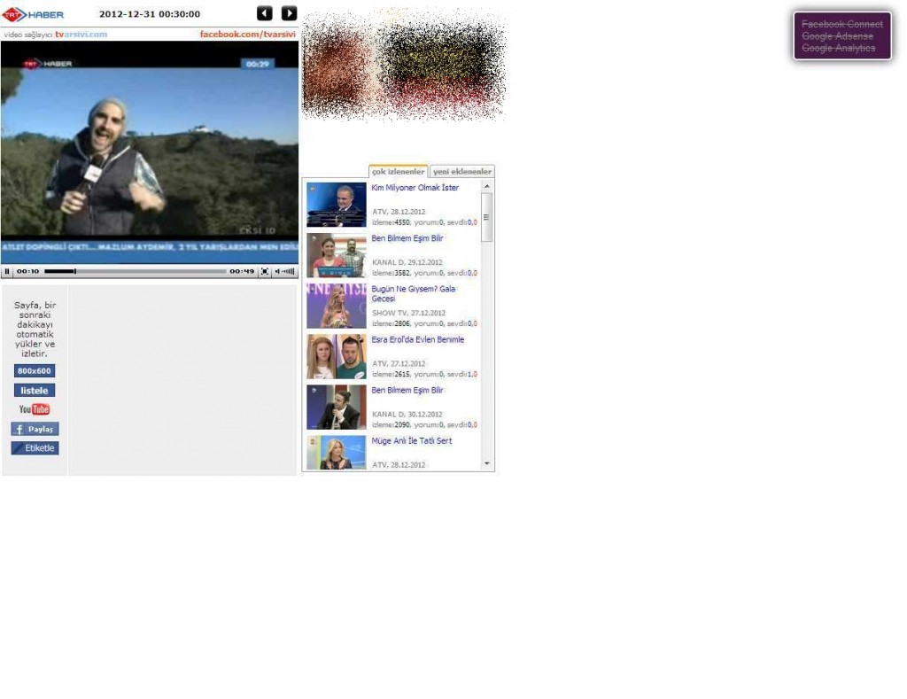
Task: Click the 'Bugün Ne Giysem? Gala Gecesi' thumbnail
Action: click(336, 307)
